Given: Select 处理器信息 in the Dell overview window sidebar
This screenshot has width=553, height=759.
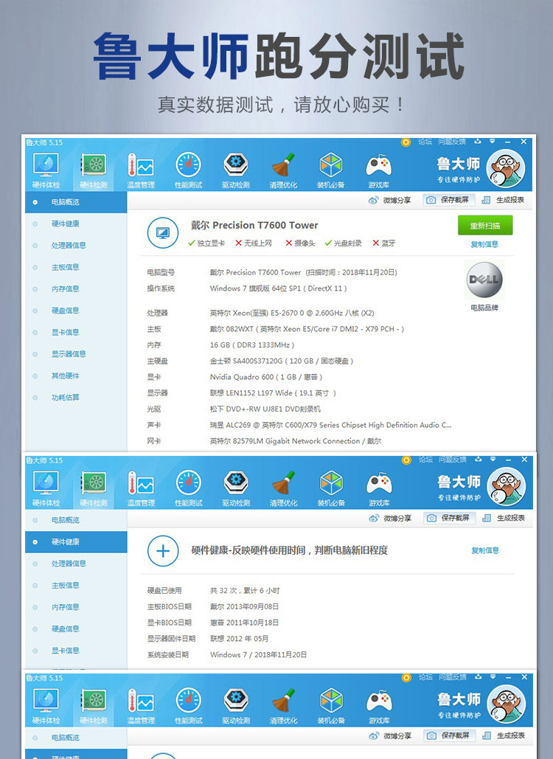Looking at the screenshot, I should (x=76, y=246).
